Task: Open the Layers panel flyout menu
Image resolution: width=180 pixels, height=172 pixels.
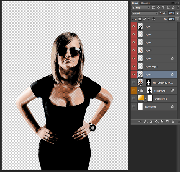Action: [177, 3]
